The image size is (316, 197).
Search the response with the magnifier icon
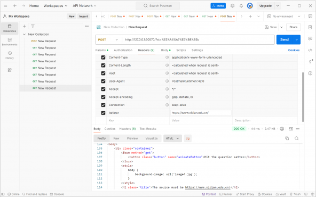[x=296, y=138]
